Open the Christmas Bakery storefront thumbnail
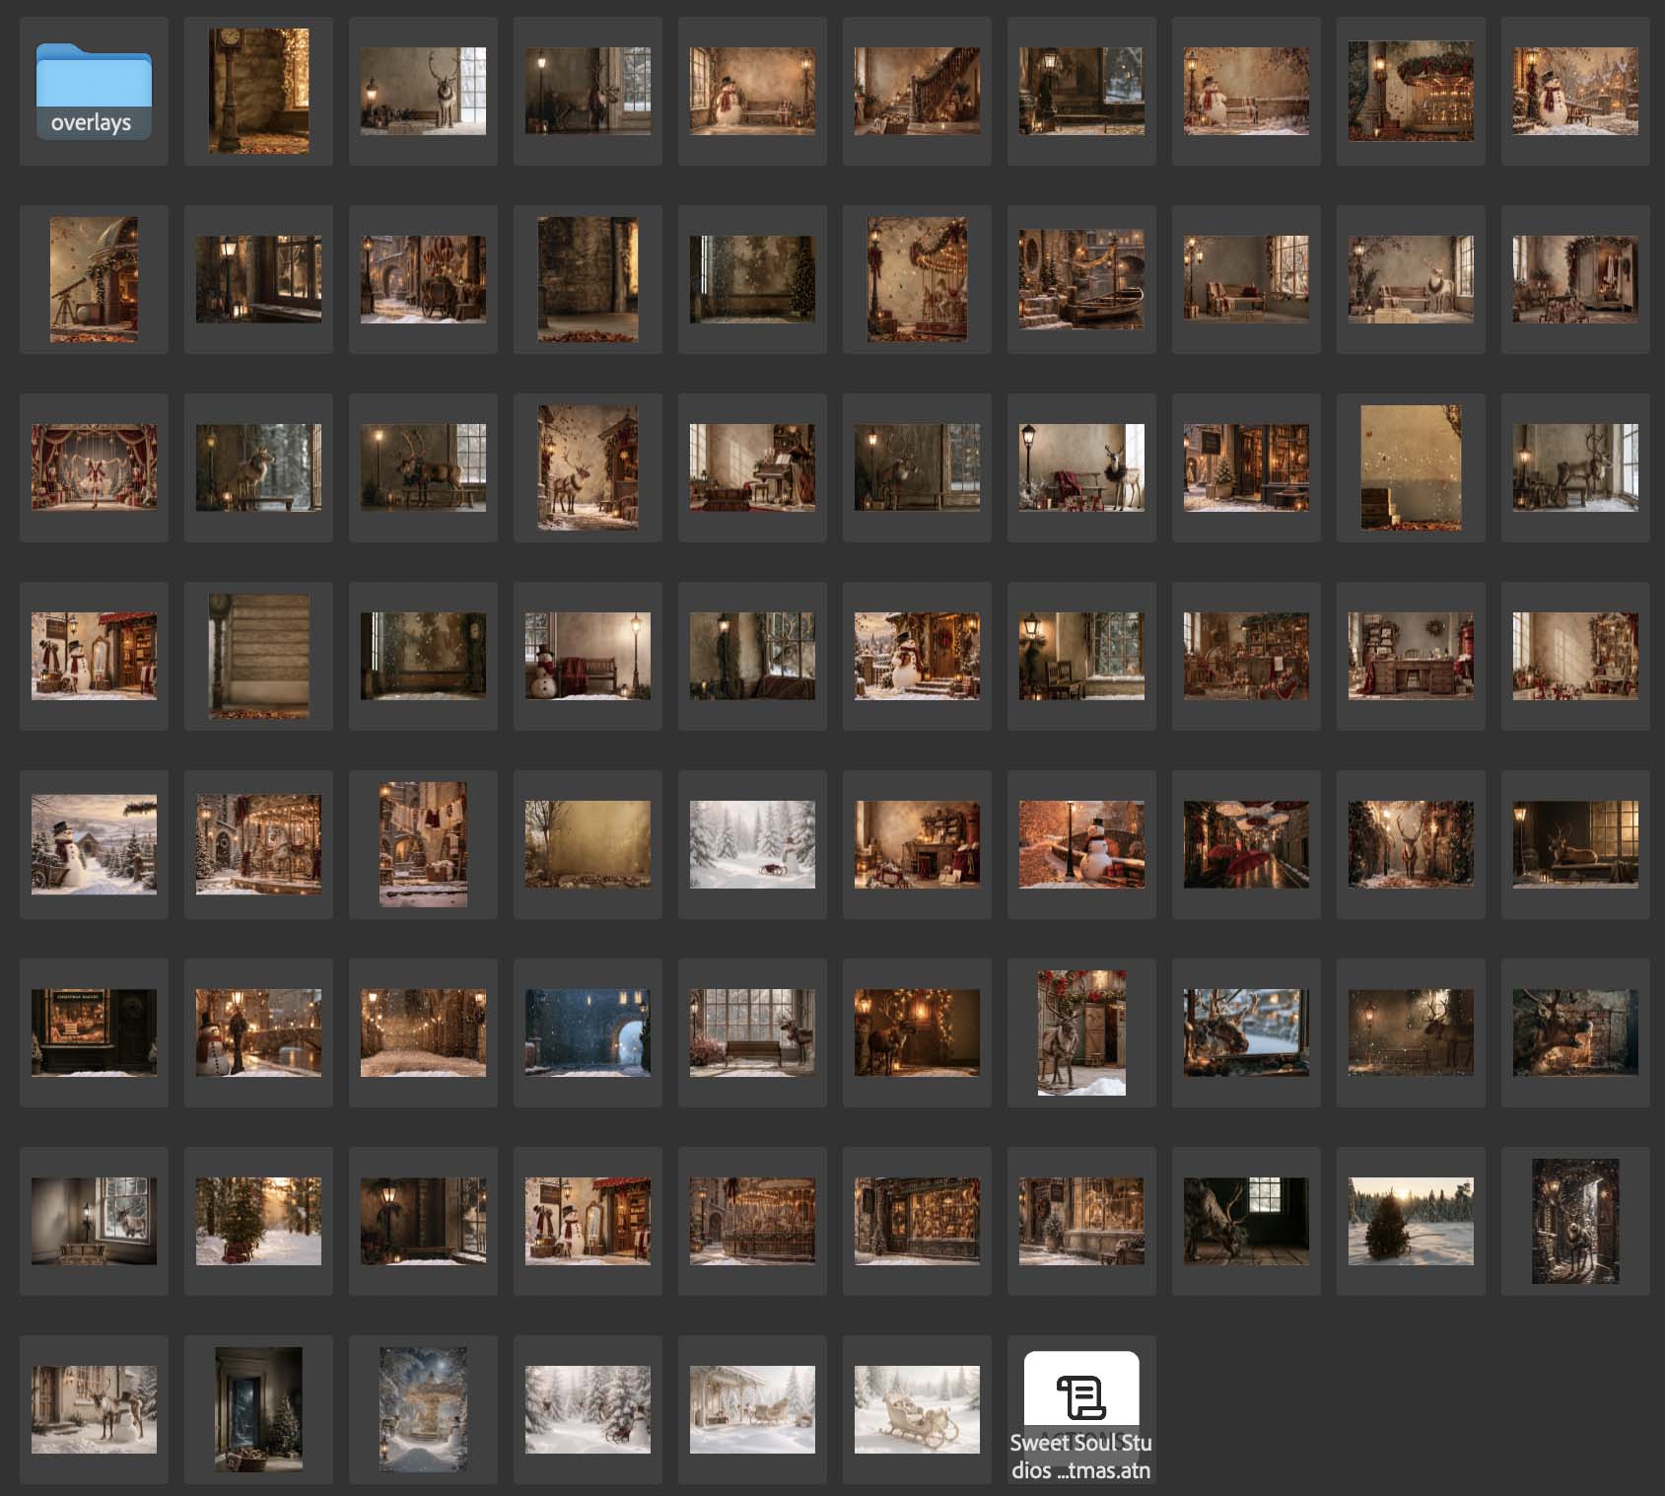This screenshot has width=1665, height=1496. pyautogui.click(x=94, y=1033)
